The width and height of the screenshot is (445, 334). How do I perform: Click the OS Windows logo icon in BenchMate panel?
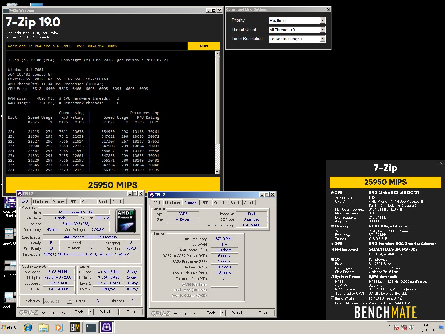pyautogui.click(x=332, y=259)
